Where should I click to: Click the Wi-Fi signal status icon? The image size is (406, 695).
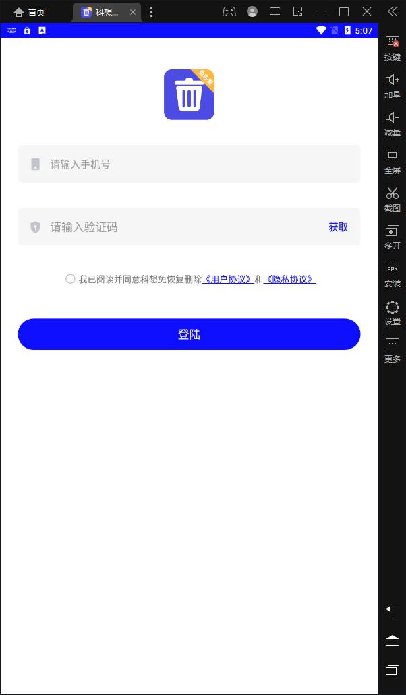pyautogui.click(x=321, y=30)
